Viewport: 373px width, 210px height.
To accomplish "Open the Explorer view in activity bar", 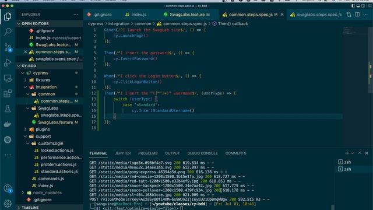I will 8,16.
